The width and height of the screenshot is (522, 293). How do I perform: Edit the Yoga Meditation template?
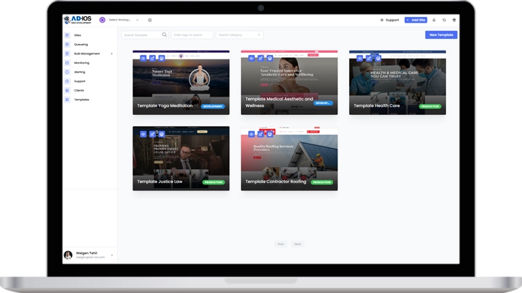(x=152, y=59)
